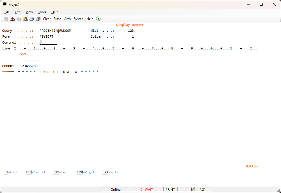
Task: Open the File menu
Action: pos(7,12)
